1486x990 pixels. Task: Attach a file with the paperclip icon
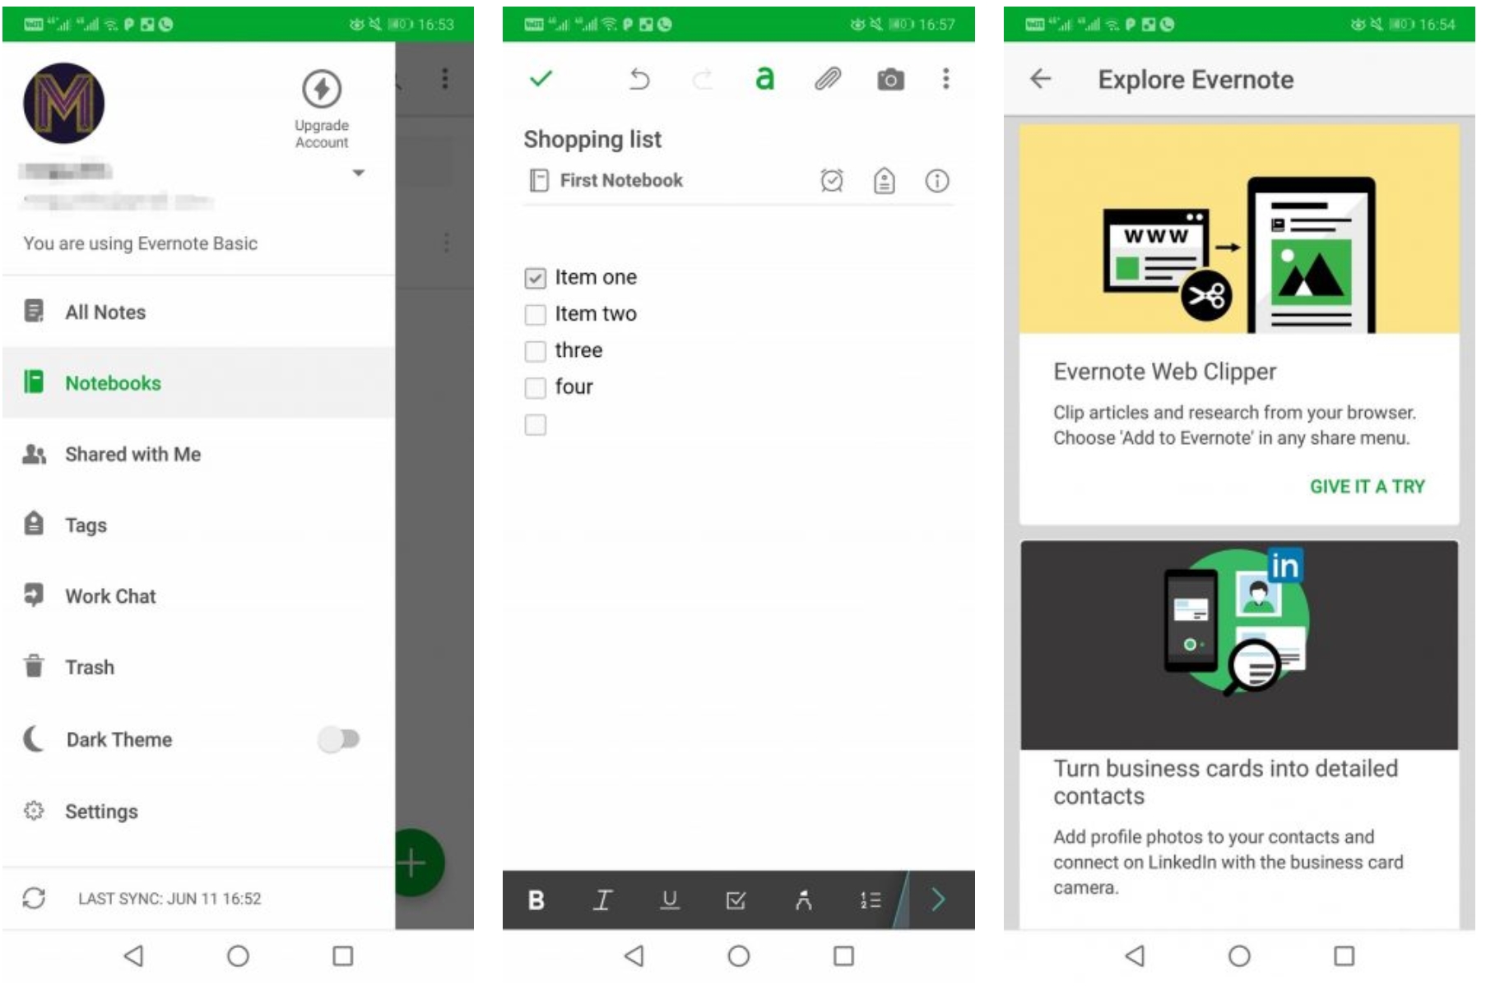point(828,79)
